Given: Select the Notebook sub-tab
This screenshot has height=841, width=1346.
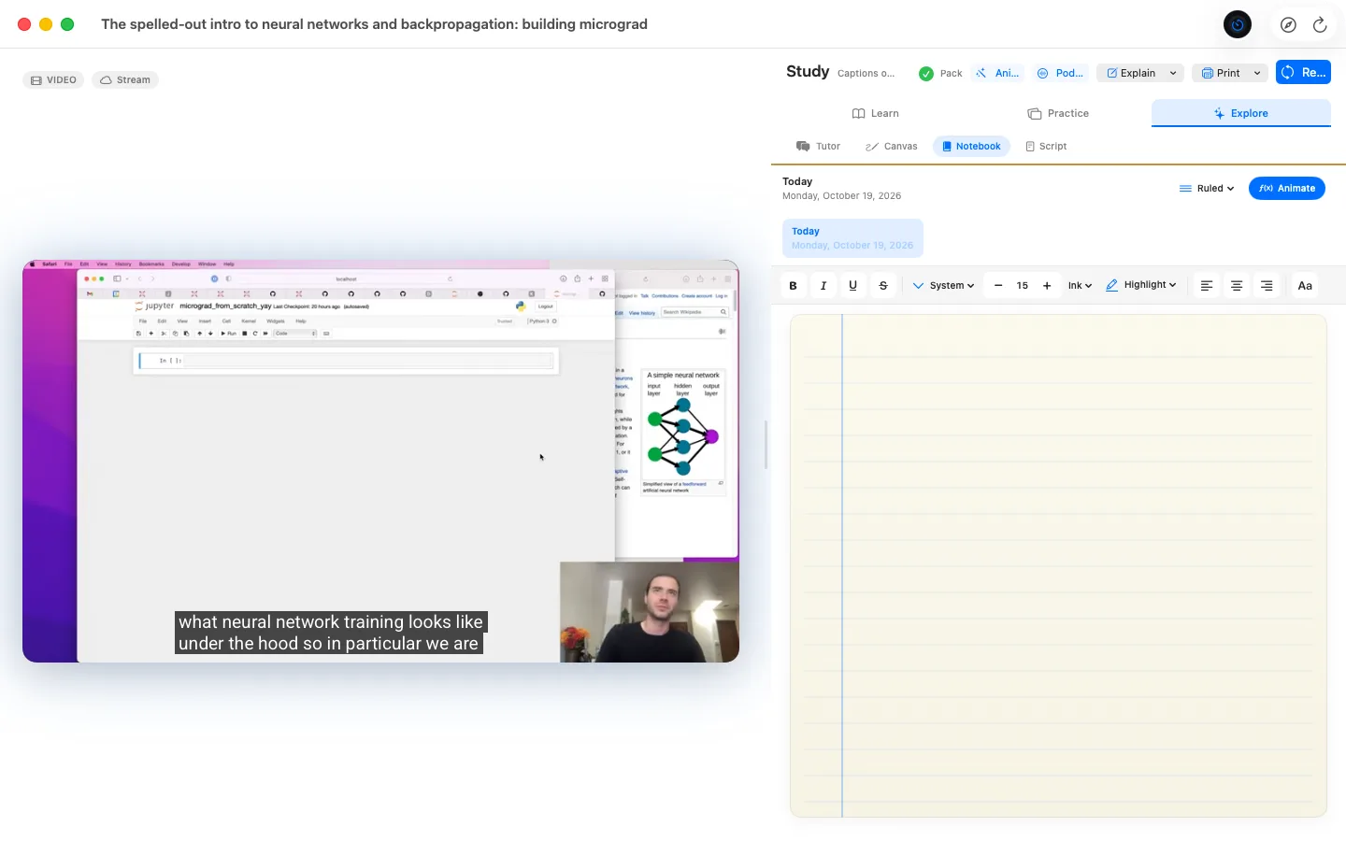Looking at the screenshot, I should tap(971, 147).
